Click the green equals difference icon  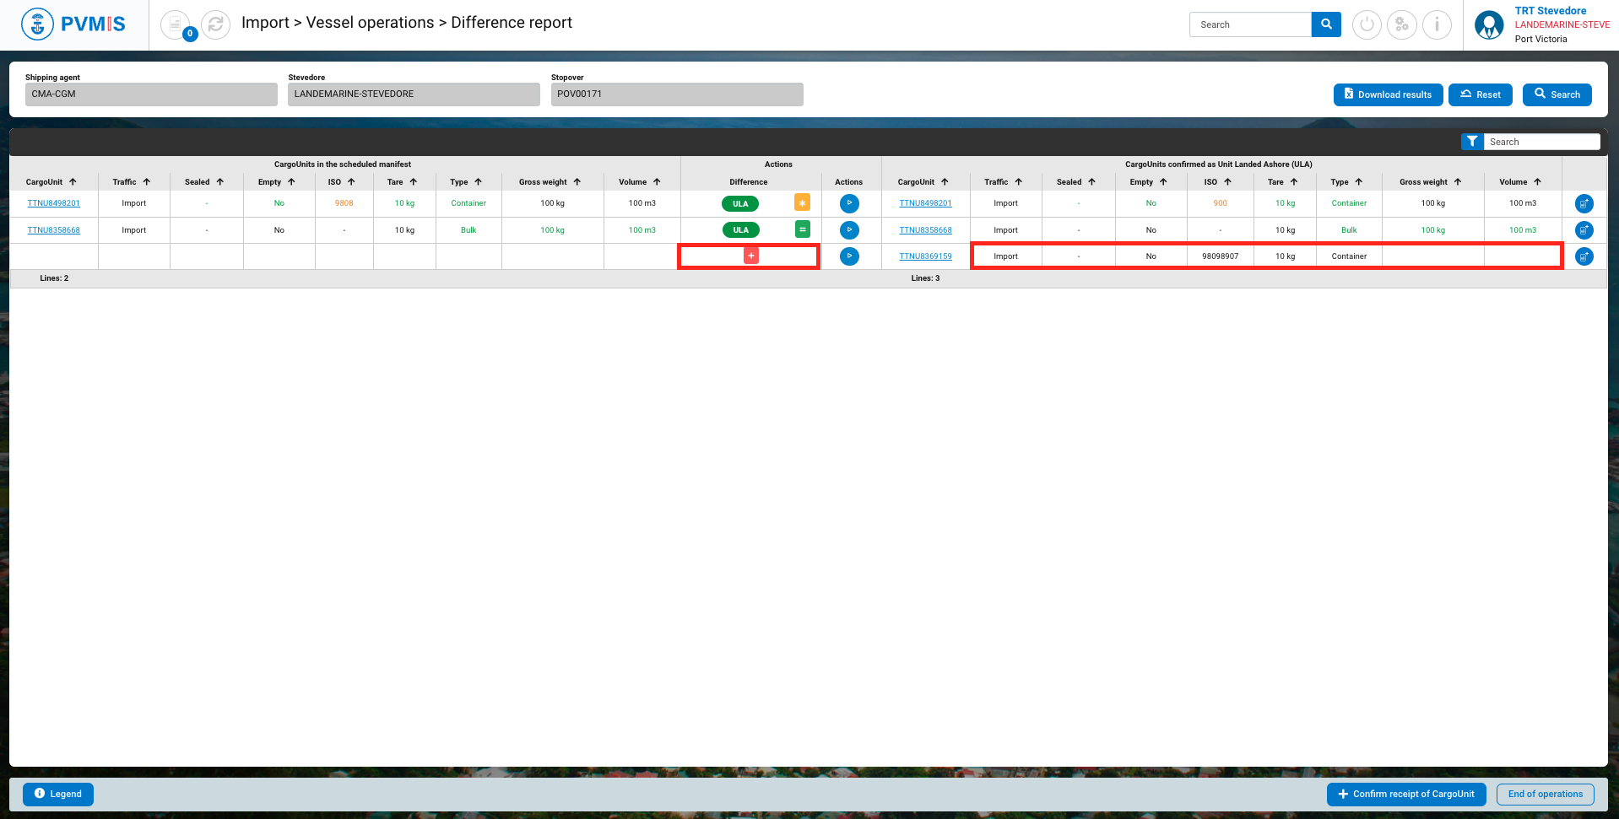pos(802,229)
